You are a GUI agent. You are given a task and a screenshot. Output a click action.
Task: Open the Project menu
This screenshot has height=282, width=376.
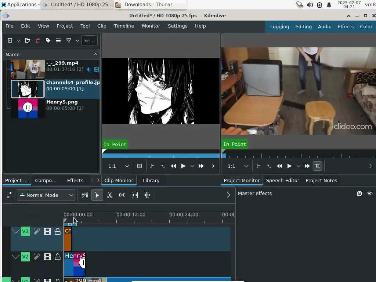[x=65, y=26]
